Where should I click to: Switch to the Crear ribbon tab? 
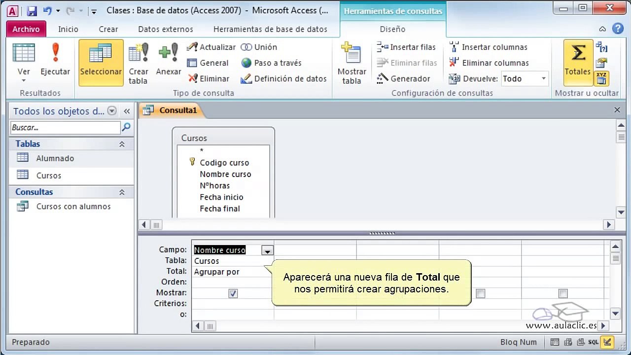(x=108, y=29)
